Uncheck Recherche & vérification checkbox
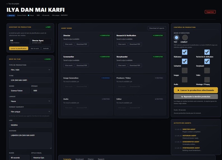This screenshot has width=222, height=160. (x=207, y=52)
